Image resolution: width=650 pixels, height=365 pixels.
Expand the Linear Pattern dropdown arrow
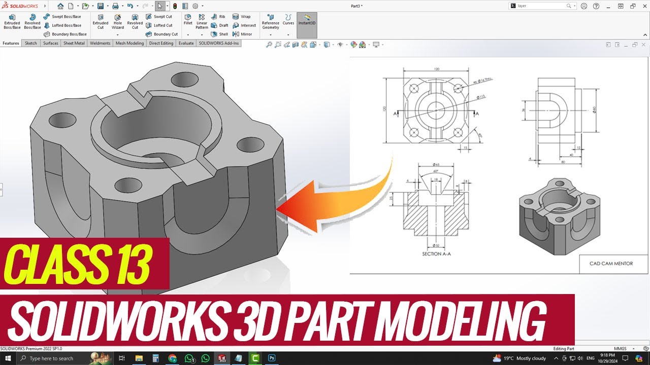pyautogui.click(x=202, y=34)
